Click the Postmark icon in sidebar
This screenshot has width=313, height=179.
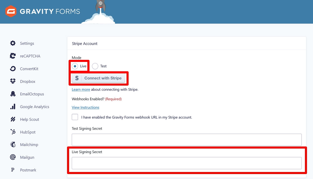(x=13, y=170)
